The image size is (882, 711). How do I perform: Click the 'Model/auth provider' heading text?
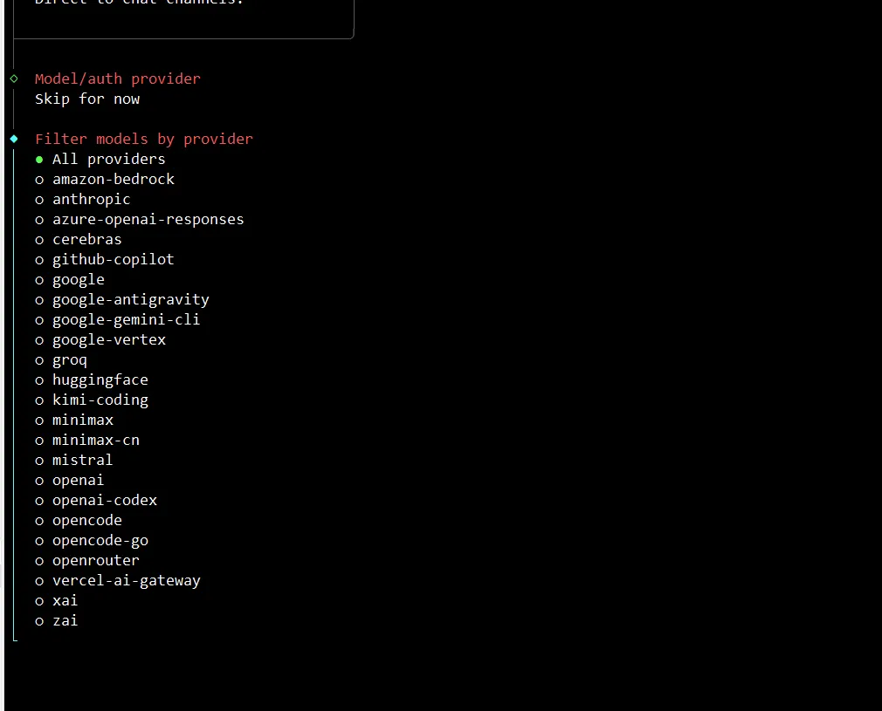coord(118,79)
